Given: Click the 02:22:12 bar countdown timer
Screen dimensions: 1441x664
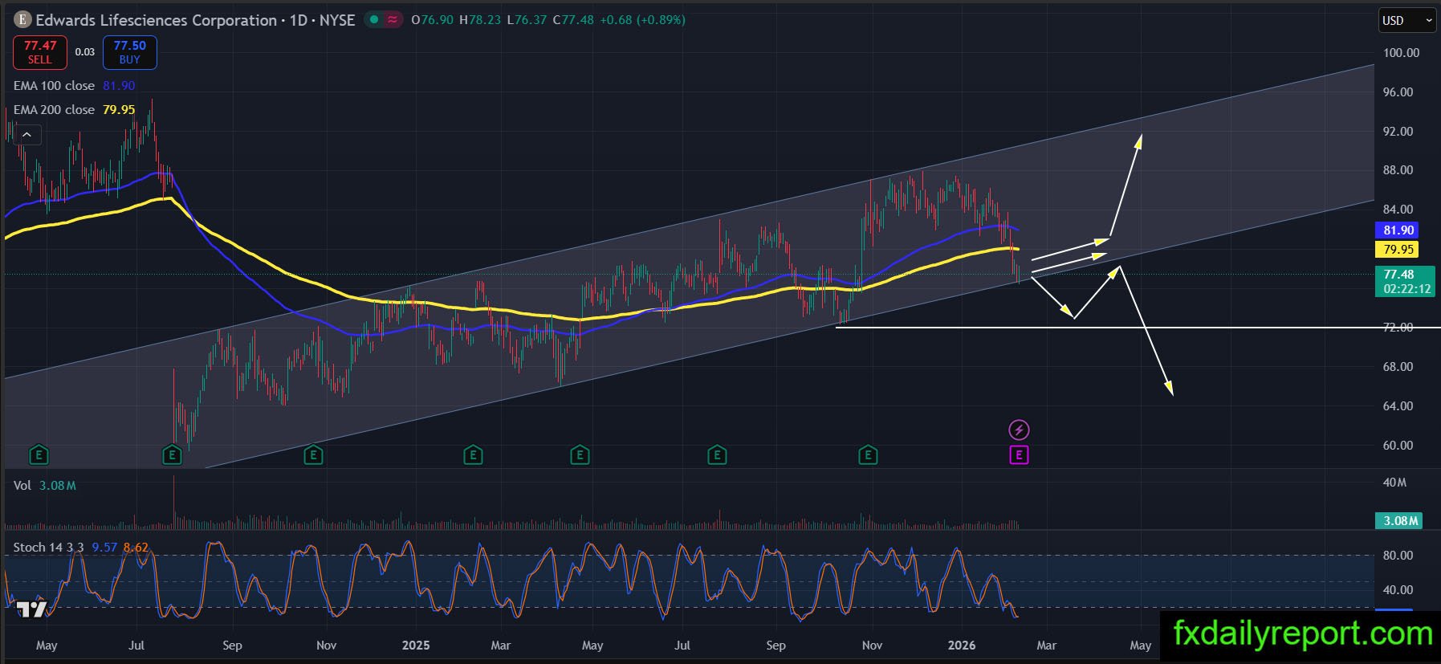Looking at the screenshot, I should coord(1406,289).
